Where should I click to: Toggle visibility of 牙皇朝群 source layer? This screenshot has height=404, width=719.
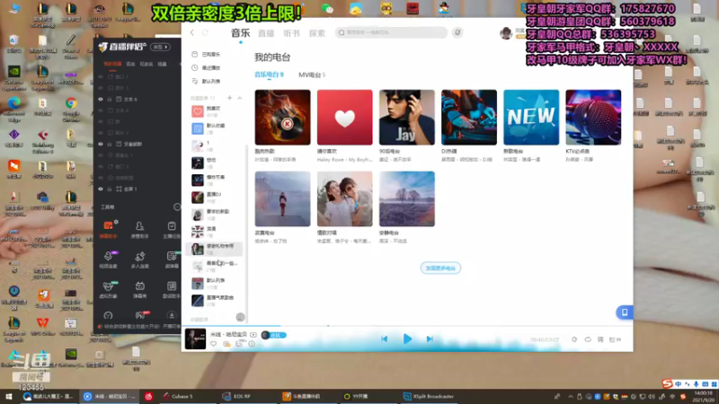[x=101, y=144]
